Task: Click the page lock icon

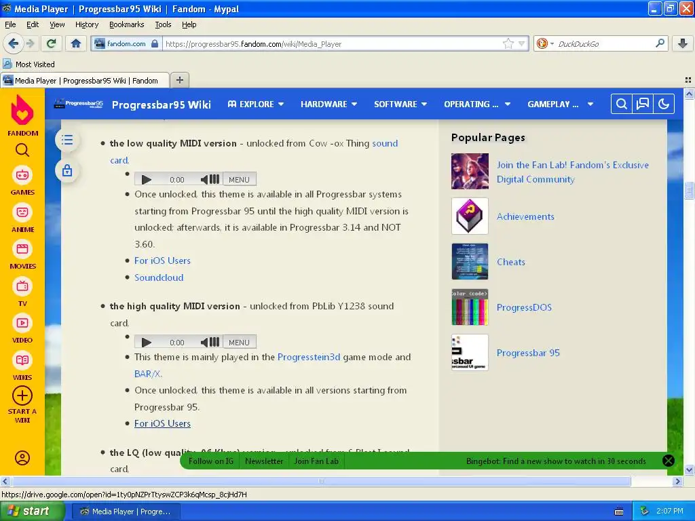Action: click(67, 170)
